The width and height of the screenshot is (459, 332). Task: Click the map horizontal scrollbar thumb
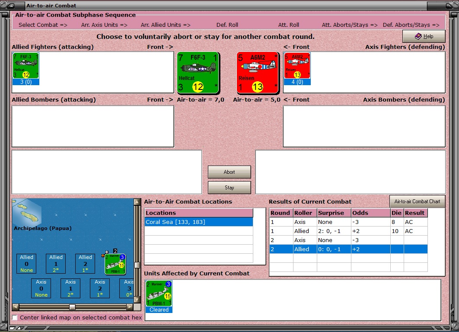(x=72, y=307)
